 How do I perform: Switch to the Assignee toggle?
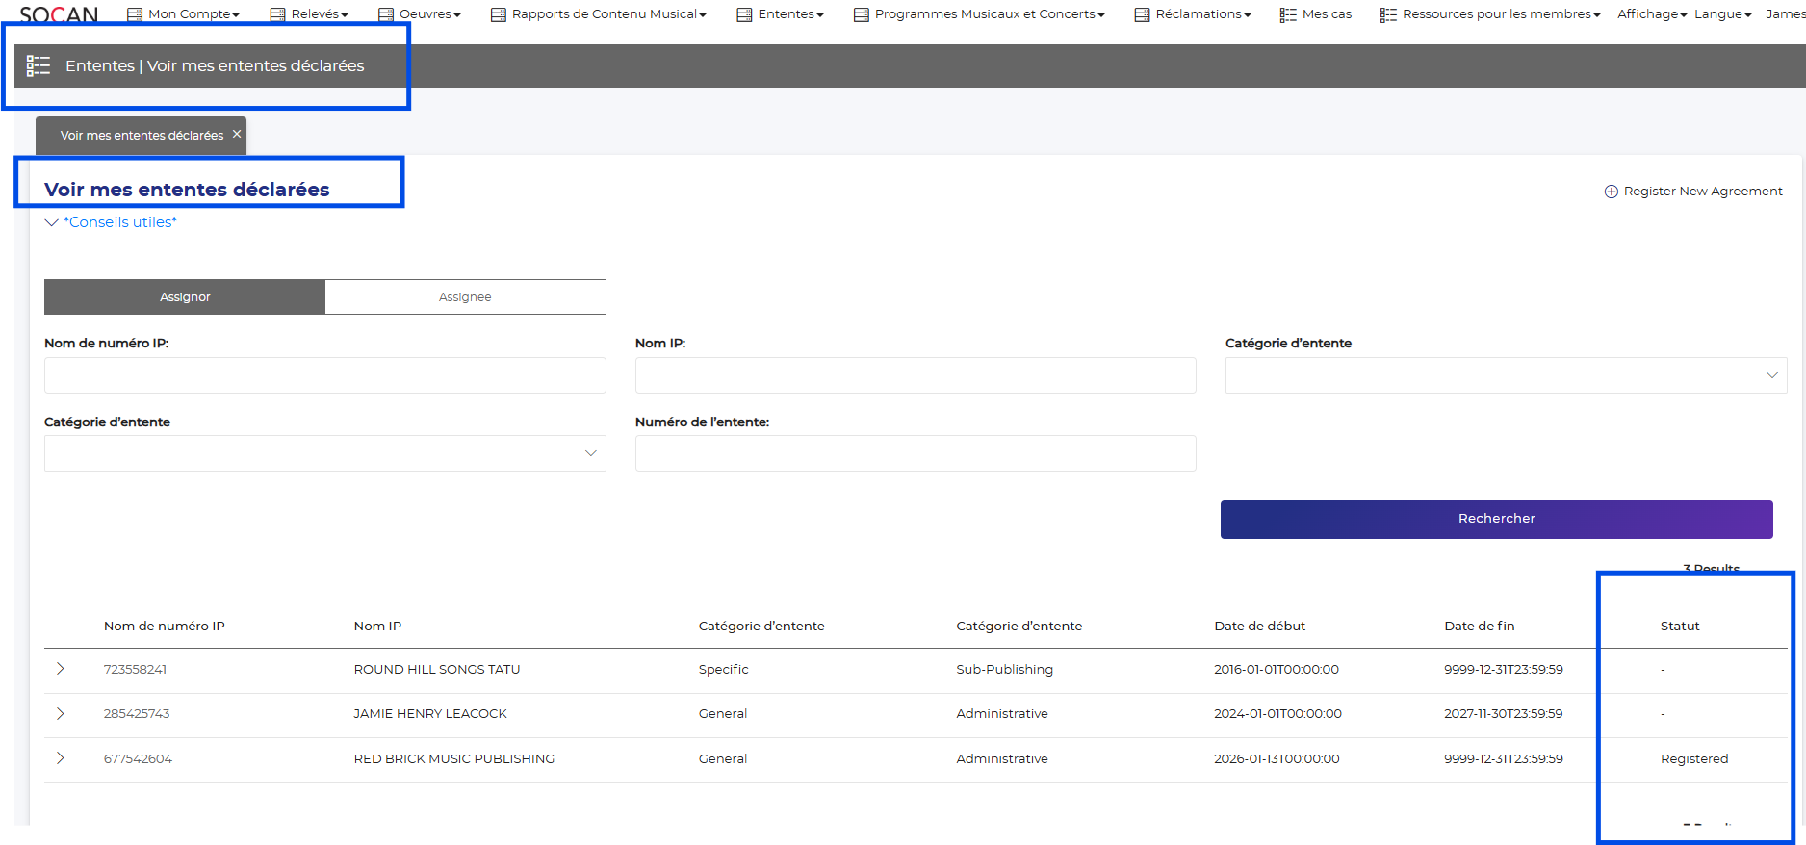[465, 297]
